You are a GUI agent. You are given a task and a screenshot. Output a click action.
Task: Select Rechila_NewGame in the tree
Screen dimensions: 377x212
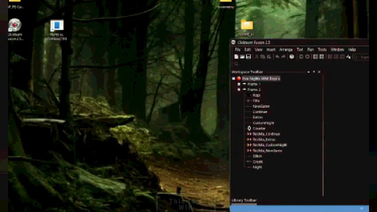tap(267, 151)
